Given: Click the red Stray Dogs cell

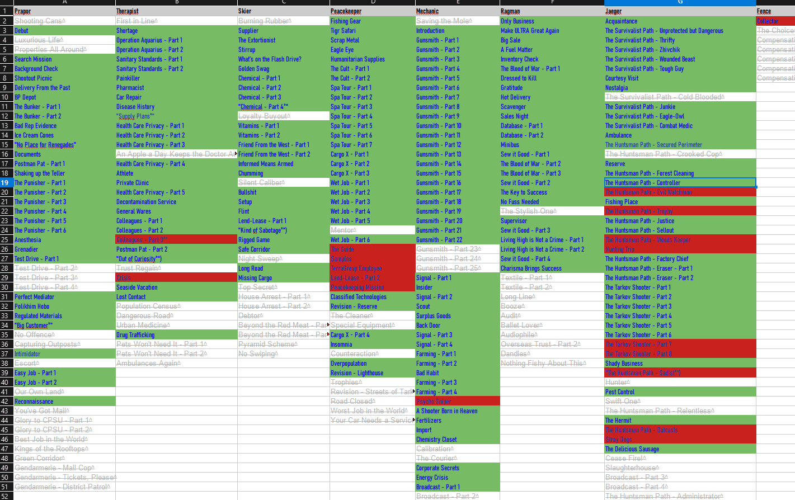Looking at the screenshot, I should tap(680, 440).
